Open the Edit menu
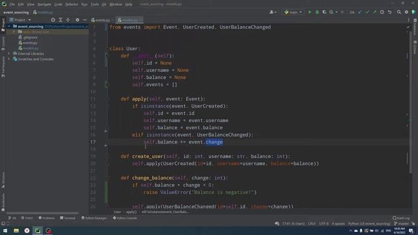This screenshot has height=235, width=418. point(21,5)
